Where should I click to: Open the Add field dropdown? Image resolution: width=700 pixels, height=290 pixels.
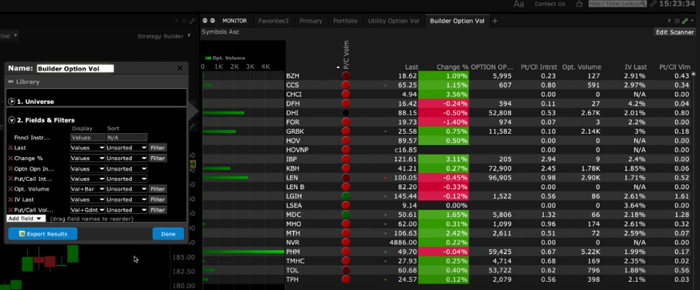coord(26,218)
